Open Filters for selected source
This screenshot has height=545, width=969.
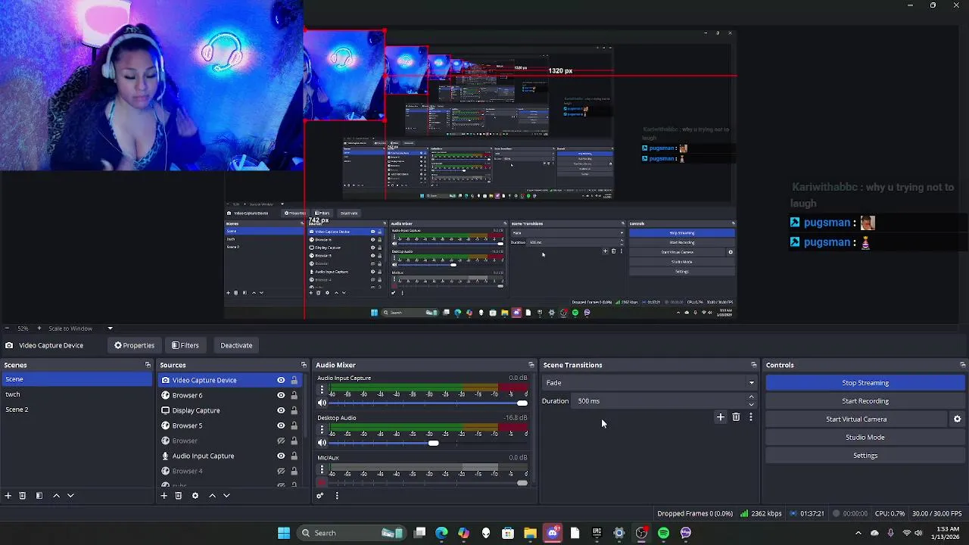185,345
